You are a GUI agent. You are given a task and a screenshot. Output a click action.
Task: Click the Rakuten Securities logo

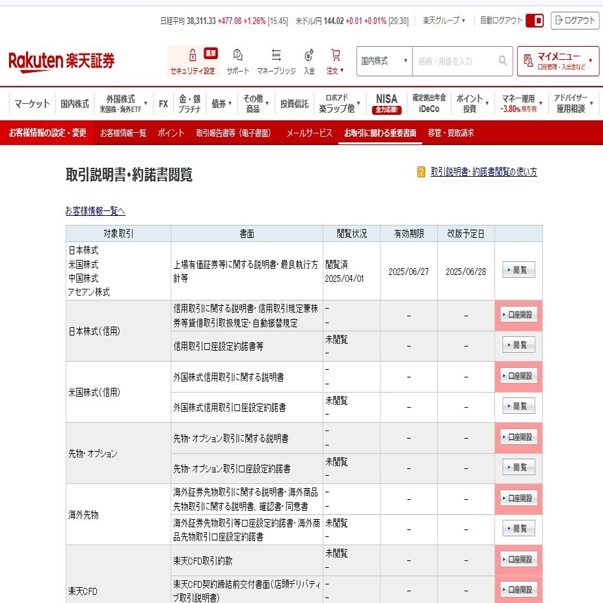(61, 61)
